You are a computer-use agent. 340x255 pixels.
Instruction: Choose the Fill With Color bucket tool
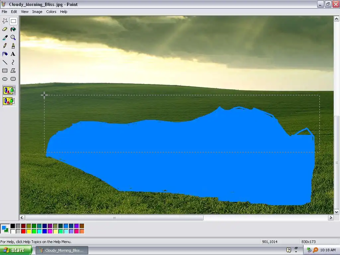click(13, 29)
